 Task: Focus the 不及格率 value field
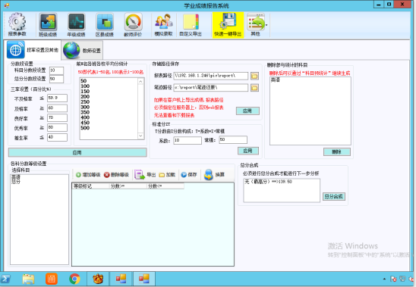click(57, 98)
